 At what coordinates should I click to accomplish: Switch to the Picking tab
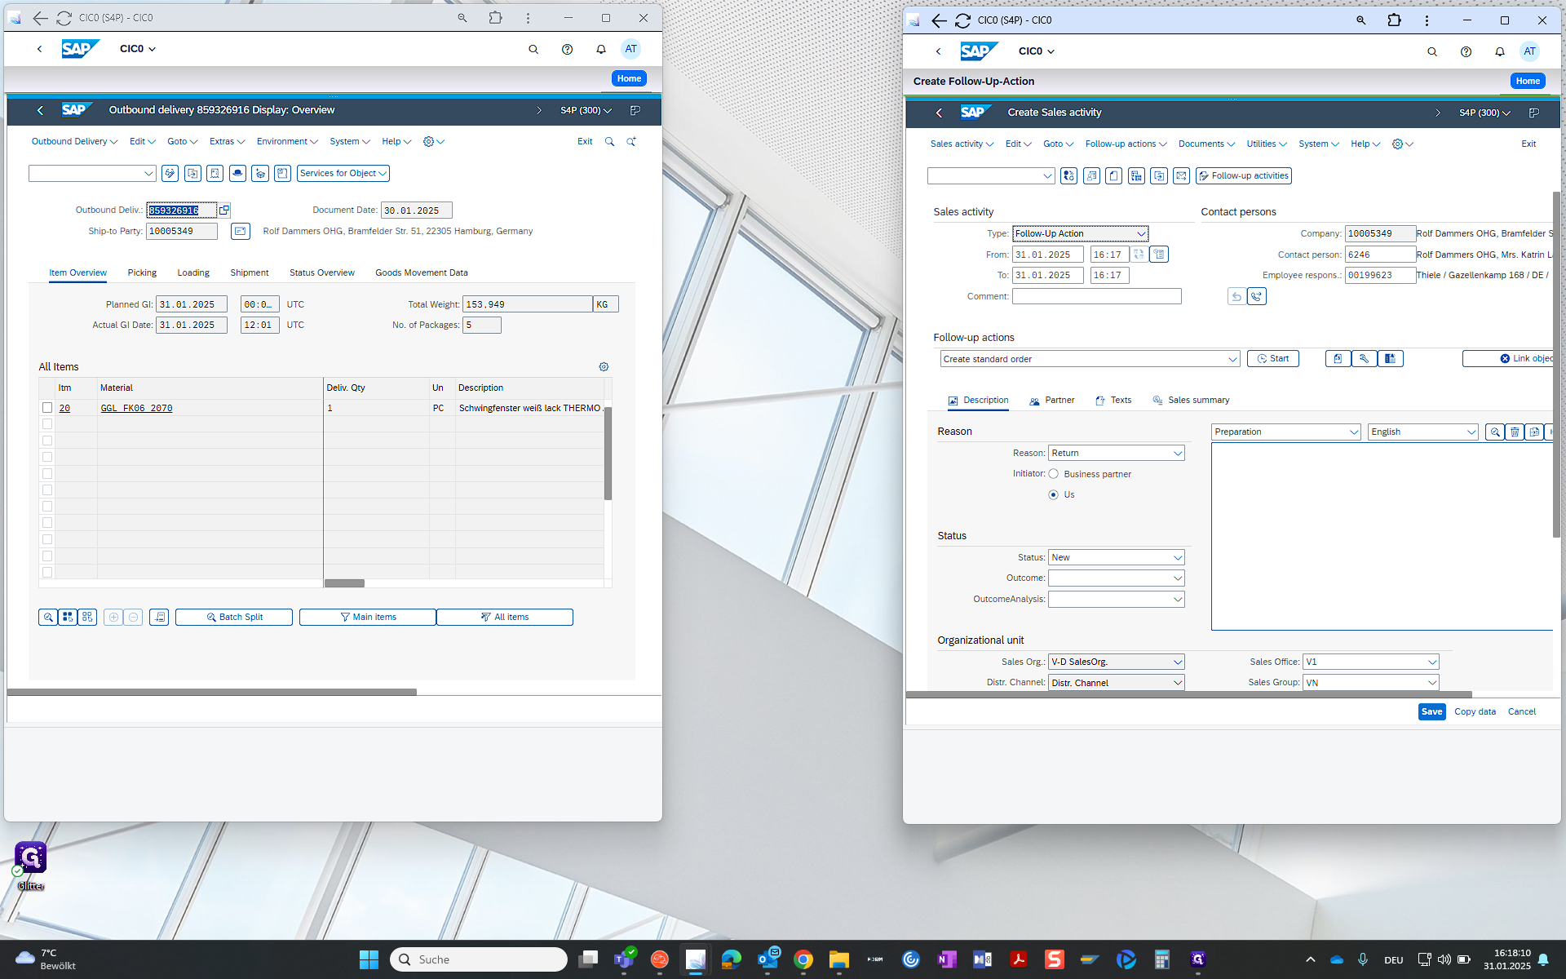tap(142, 273)
